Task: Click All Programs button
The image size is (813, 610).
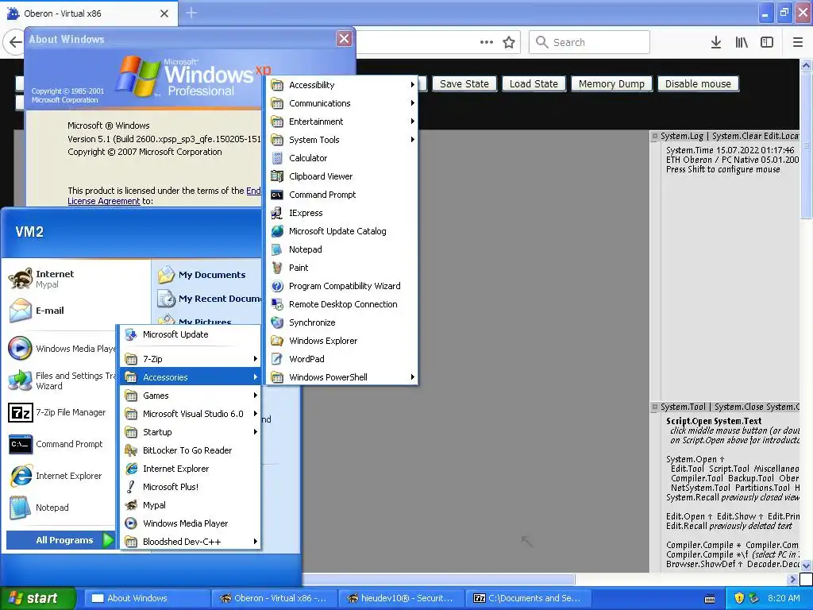Action: [60, 540]
